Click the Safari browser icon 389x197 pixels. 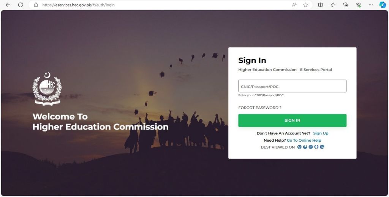tap(311, 147)
